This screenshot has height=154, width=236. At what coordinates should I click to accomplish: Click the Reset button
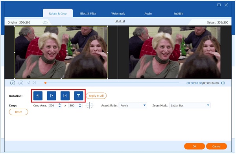18,112
